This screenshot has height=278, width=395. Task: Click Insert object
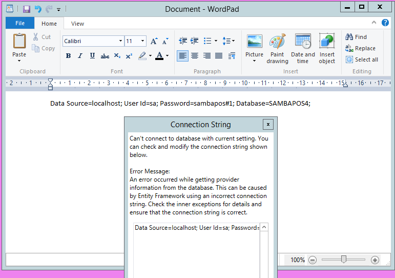(327, 48)
